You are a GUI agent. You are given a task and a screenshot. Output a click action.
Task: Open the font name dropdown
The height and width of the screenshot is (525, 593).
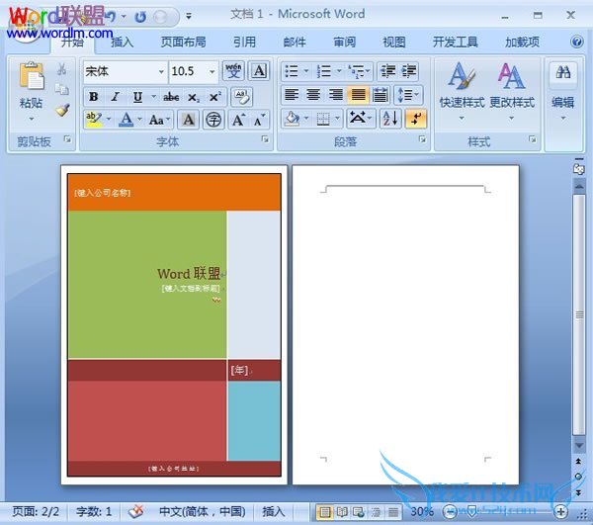(x=161, y=71)
